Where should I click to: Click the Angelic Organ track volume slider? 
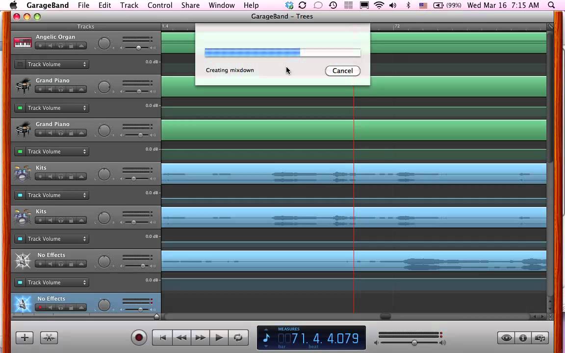point(138,48)
